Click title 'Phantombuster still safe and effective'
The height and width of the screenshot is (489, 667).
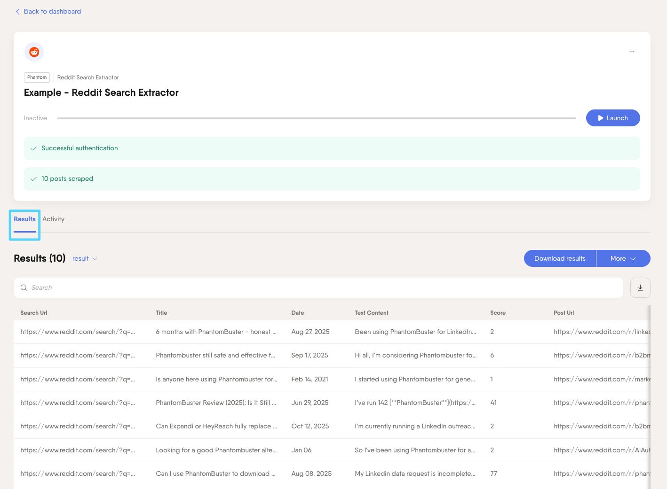tap(215, 356)
